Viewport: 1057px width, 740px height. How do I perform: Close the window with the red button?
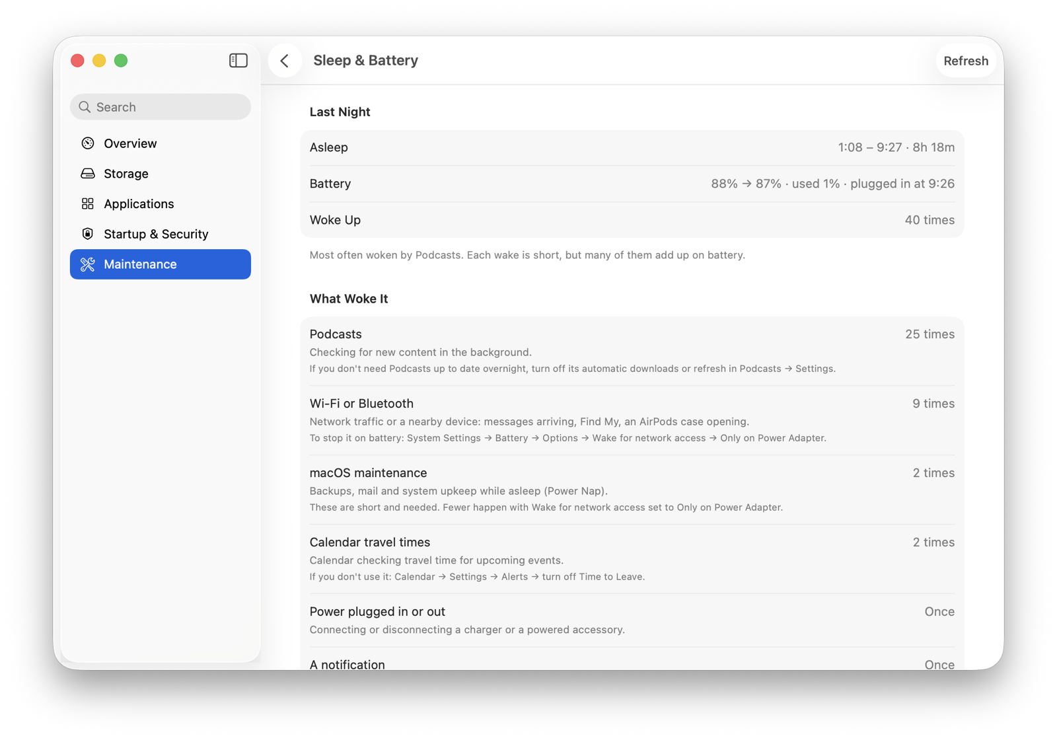tap(77, 61)
